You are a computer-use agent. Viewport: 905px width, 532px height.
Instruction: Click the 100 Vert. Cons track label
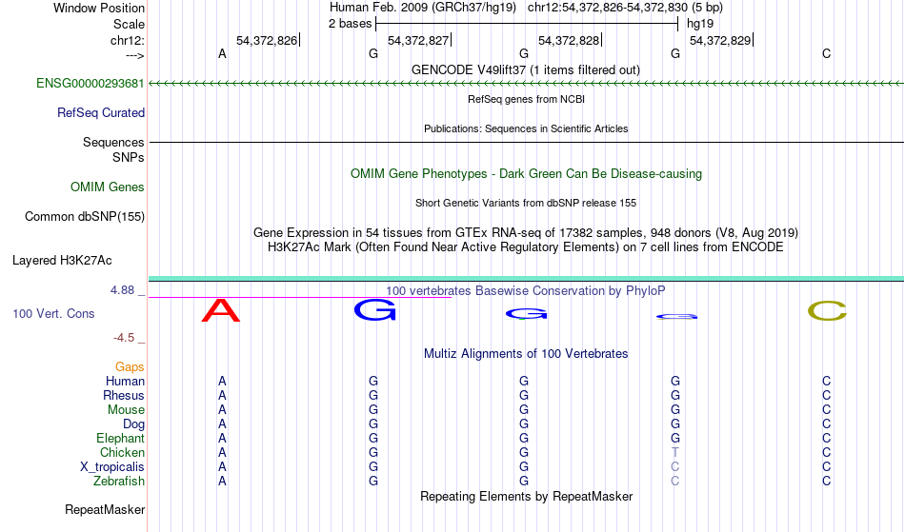pyautogui.click(x=53, y=314)
